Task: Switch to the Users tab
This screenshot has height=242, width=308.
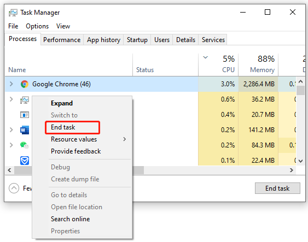Action: tap(162, 40)
